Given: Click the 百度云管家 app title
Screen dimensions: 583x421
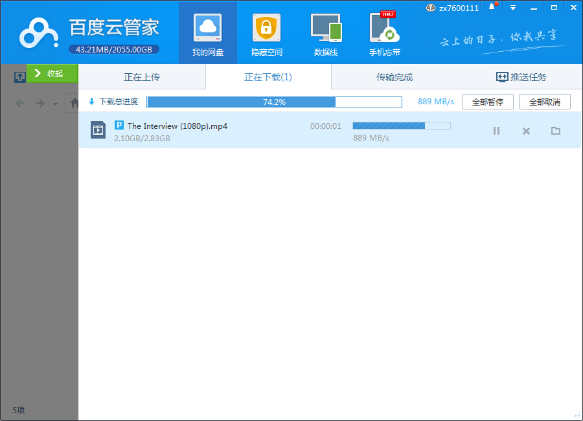Looking at the screenshot, I should [x=114, y=27].
